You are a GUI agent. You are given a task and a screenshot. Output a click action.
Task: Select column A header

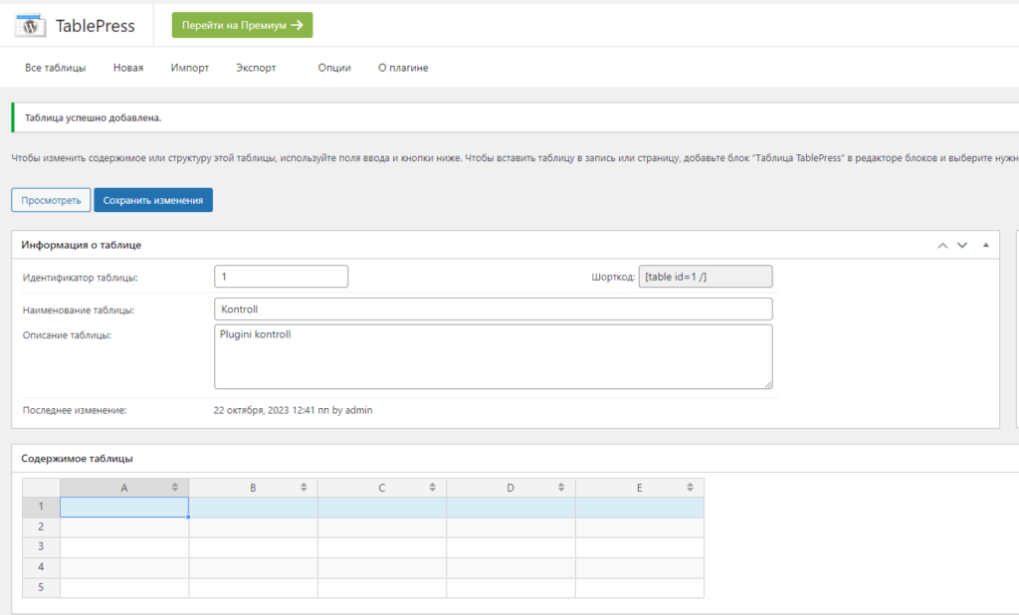click(124, 488)
